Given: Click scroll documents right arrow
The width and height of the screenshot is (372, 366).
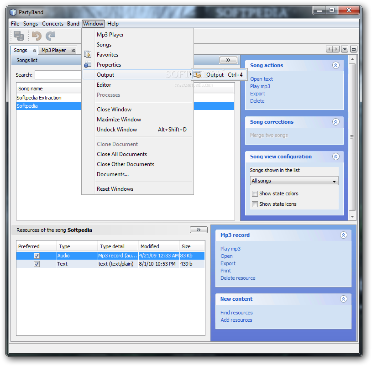Looking at the screenshot, I should pyautogui.click(x=336, y=49).
